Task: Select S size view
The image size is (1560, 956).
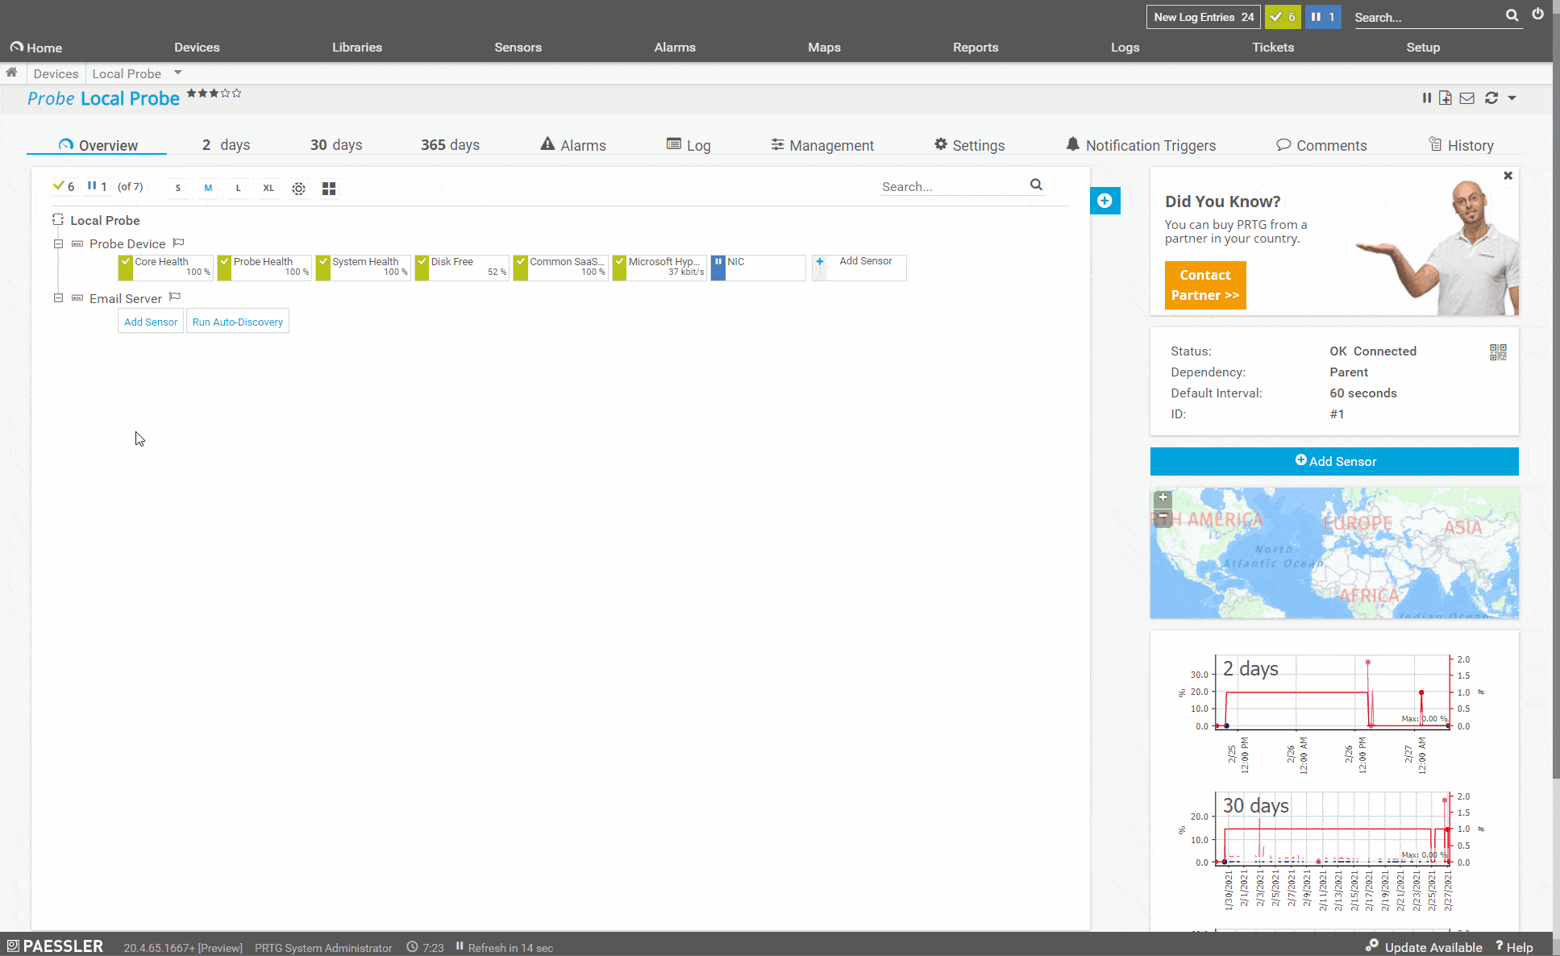Action: coord(178,188)
